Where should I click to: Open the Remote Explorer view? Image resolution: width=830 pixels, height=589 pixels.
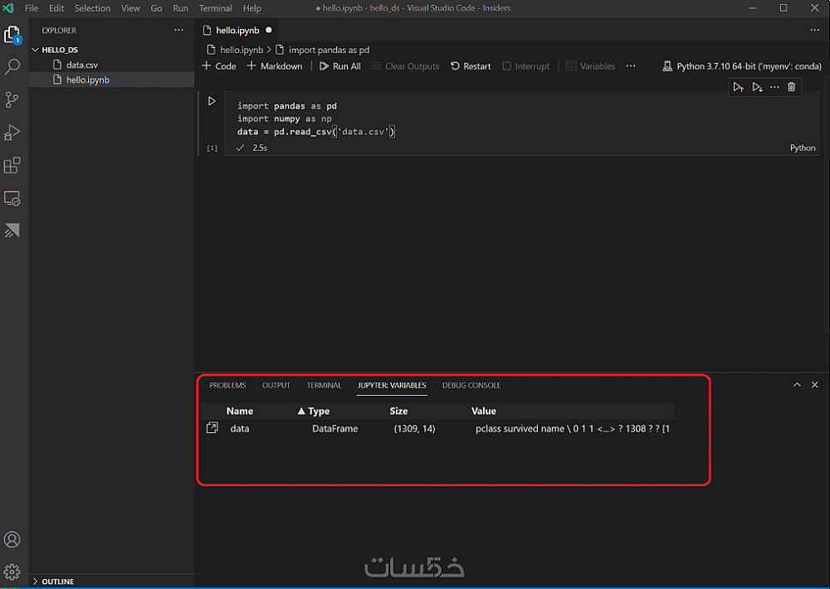tap(12, 198)
